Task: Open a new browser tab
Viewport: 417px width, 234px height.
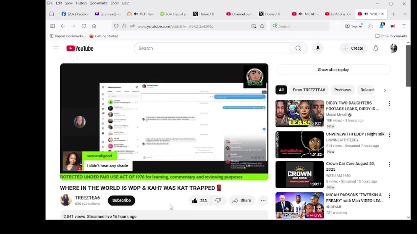Action: coord(393,14)
